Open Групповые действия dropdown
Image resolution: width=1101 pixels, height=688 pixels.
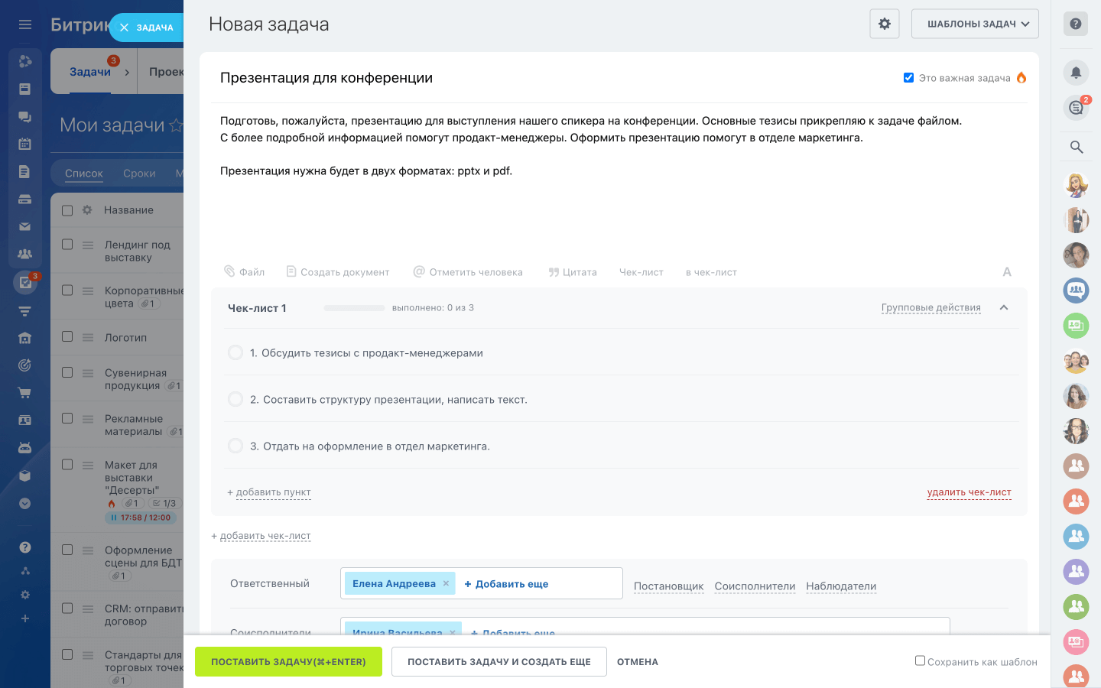click(x=931, y=307)
